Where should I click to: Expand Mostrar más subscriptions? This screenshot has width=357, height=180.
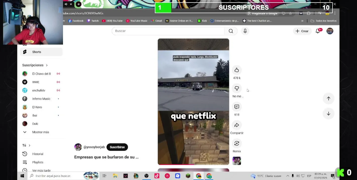coord(41,132)
